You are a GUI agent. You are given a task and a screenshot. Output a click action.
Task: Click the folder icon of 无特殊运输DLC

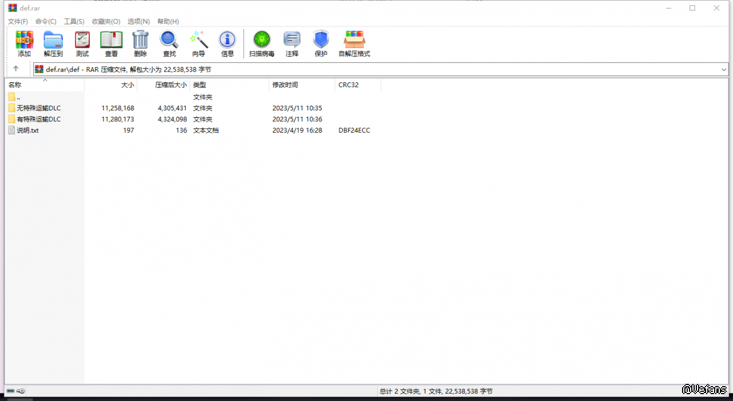coord(12,108)
